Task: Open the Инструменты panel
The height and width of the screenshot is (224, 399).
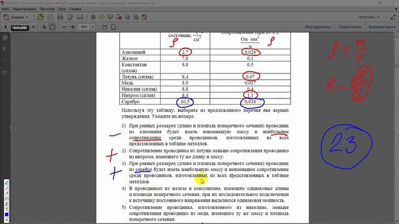Action: pyautogui.click(x=318, y=27)
